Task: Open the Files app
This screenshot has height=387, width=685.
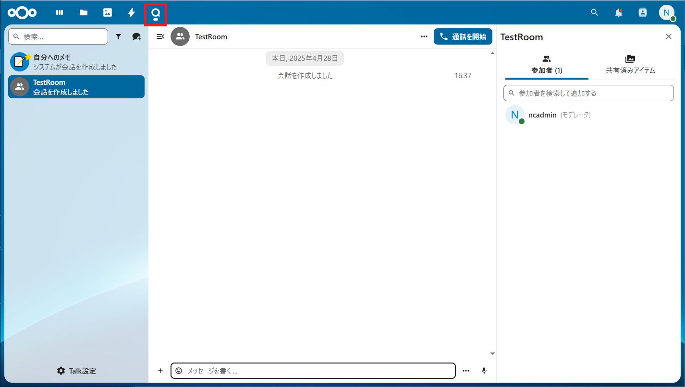Action: (x=83, y=12)
